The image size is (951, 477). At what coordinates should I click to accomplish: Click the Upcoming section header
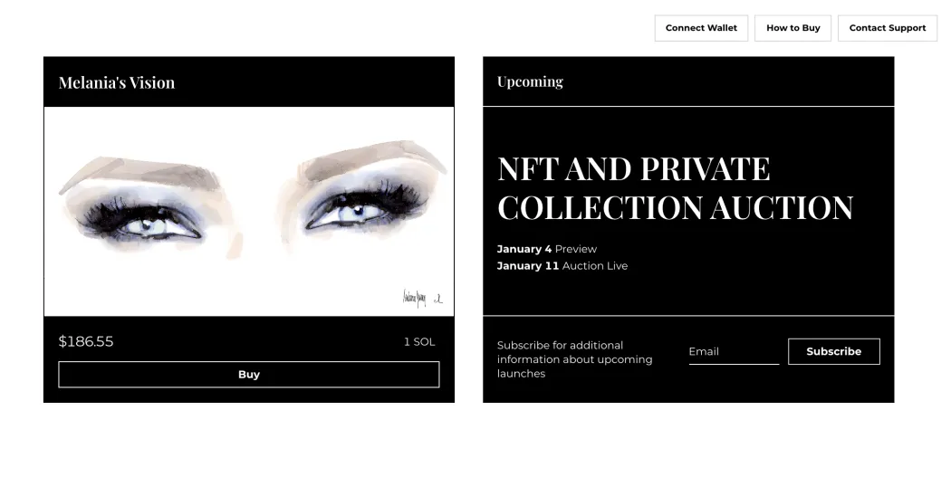point(530,81)
